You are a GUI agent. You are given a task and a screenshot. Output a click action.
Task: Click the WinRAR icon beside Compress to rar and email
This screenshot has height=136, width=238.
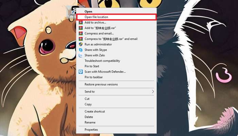(81, 39)
